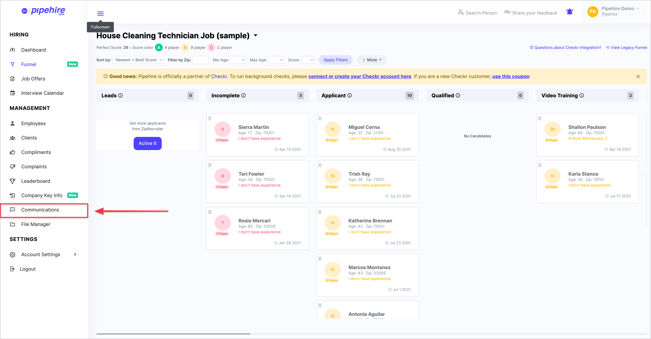
Task: Click the Complaints thumbs-down icon
Action: [13, 167]
